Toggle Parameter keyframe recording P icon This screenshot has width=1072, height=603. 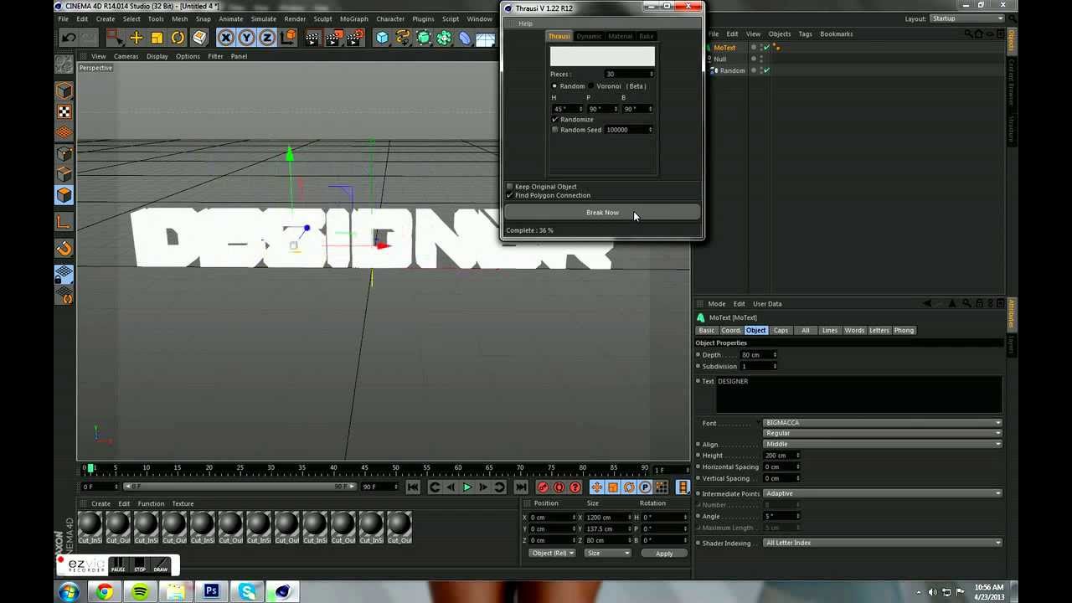(645, 487)
